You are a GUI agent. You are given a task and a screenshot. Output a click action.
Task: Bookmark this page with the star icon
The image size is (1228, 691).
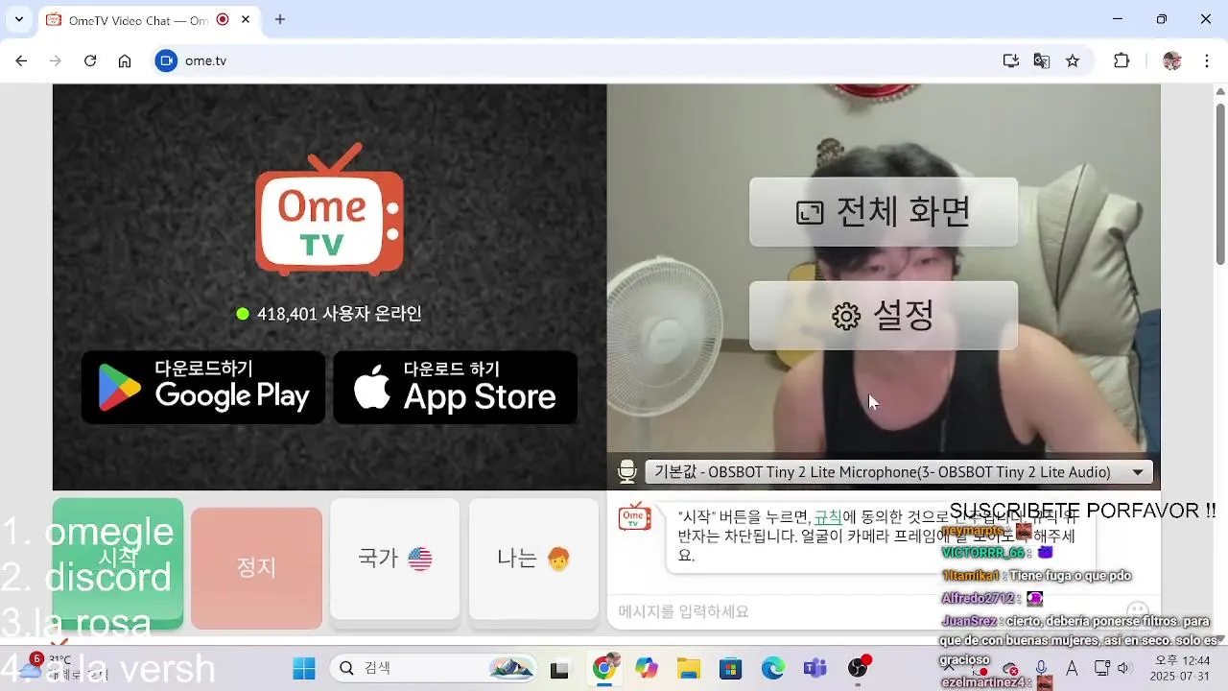point(1073,60)
